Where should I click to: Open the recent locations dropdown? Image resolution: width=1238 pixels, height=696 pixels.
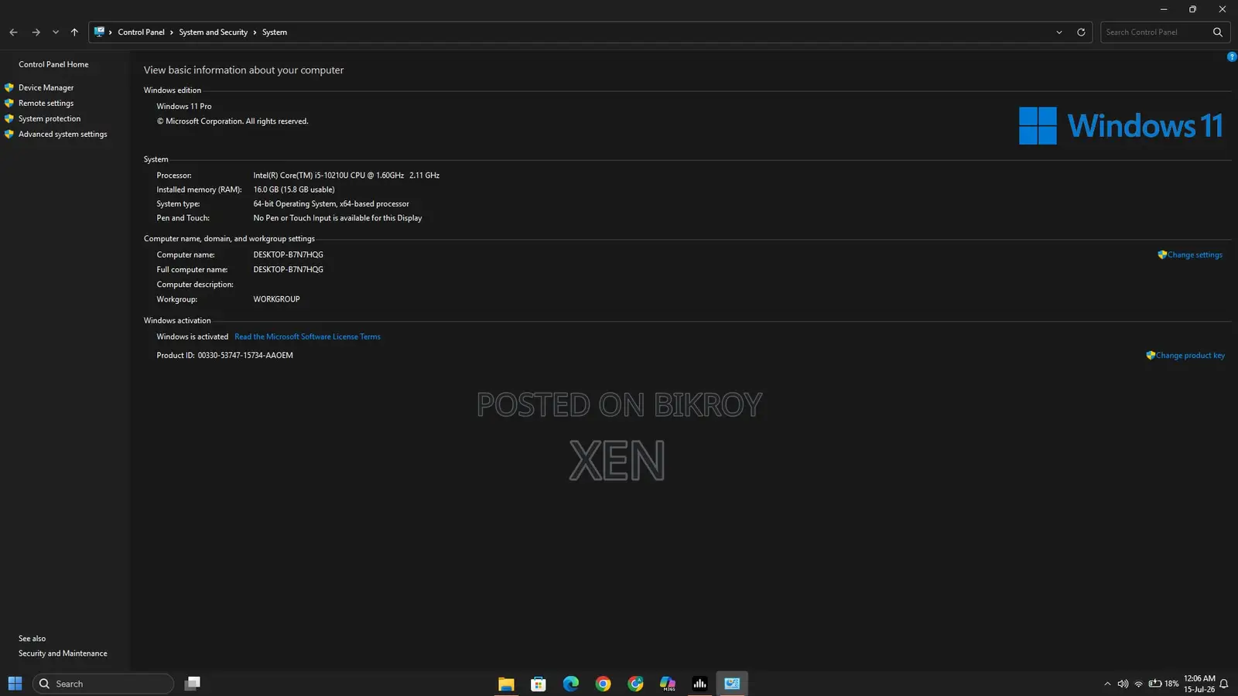tap(55, 32)
